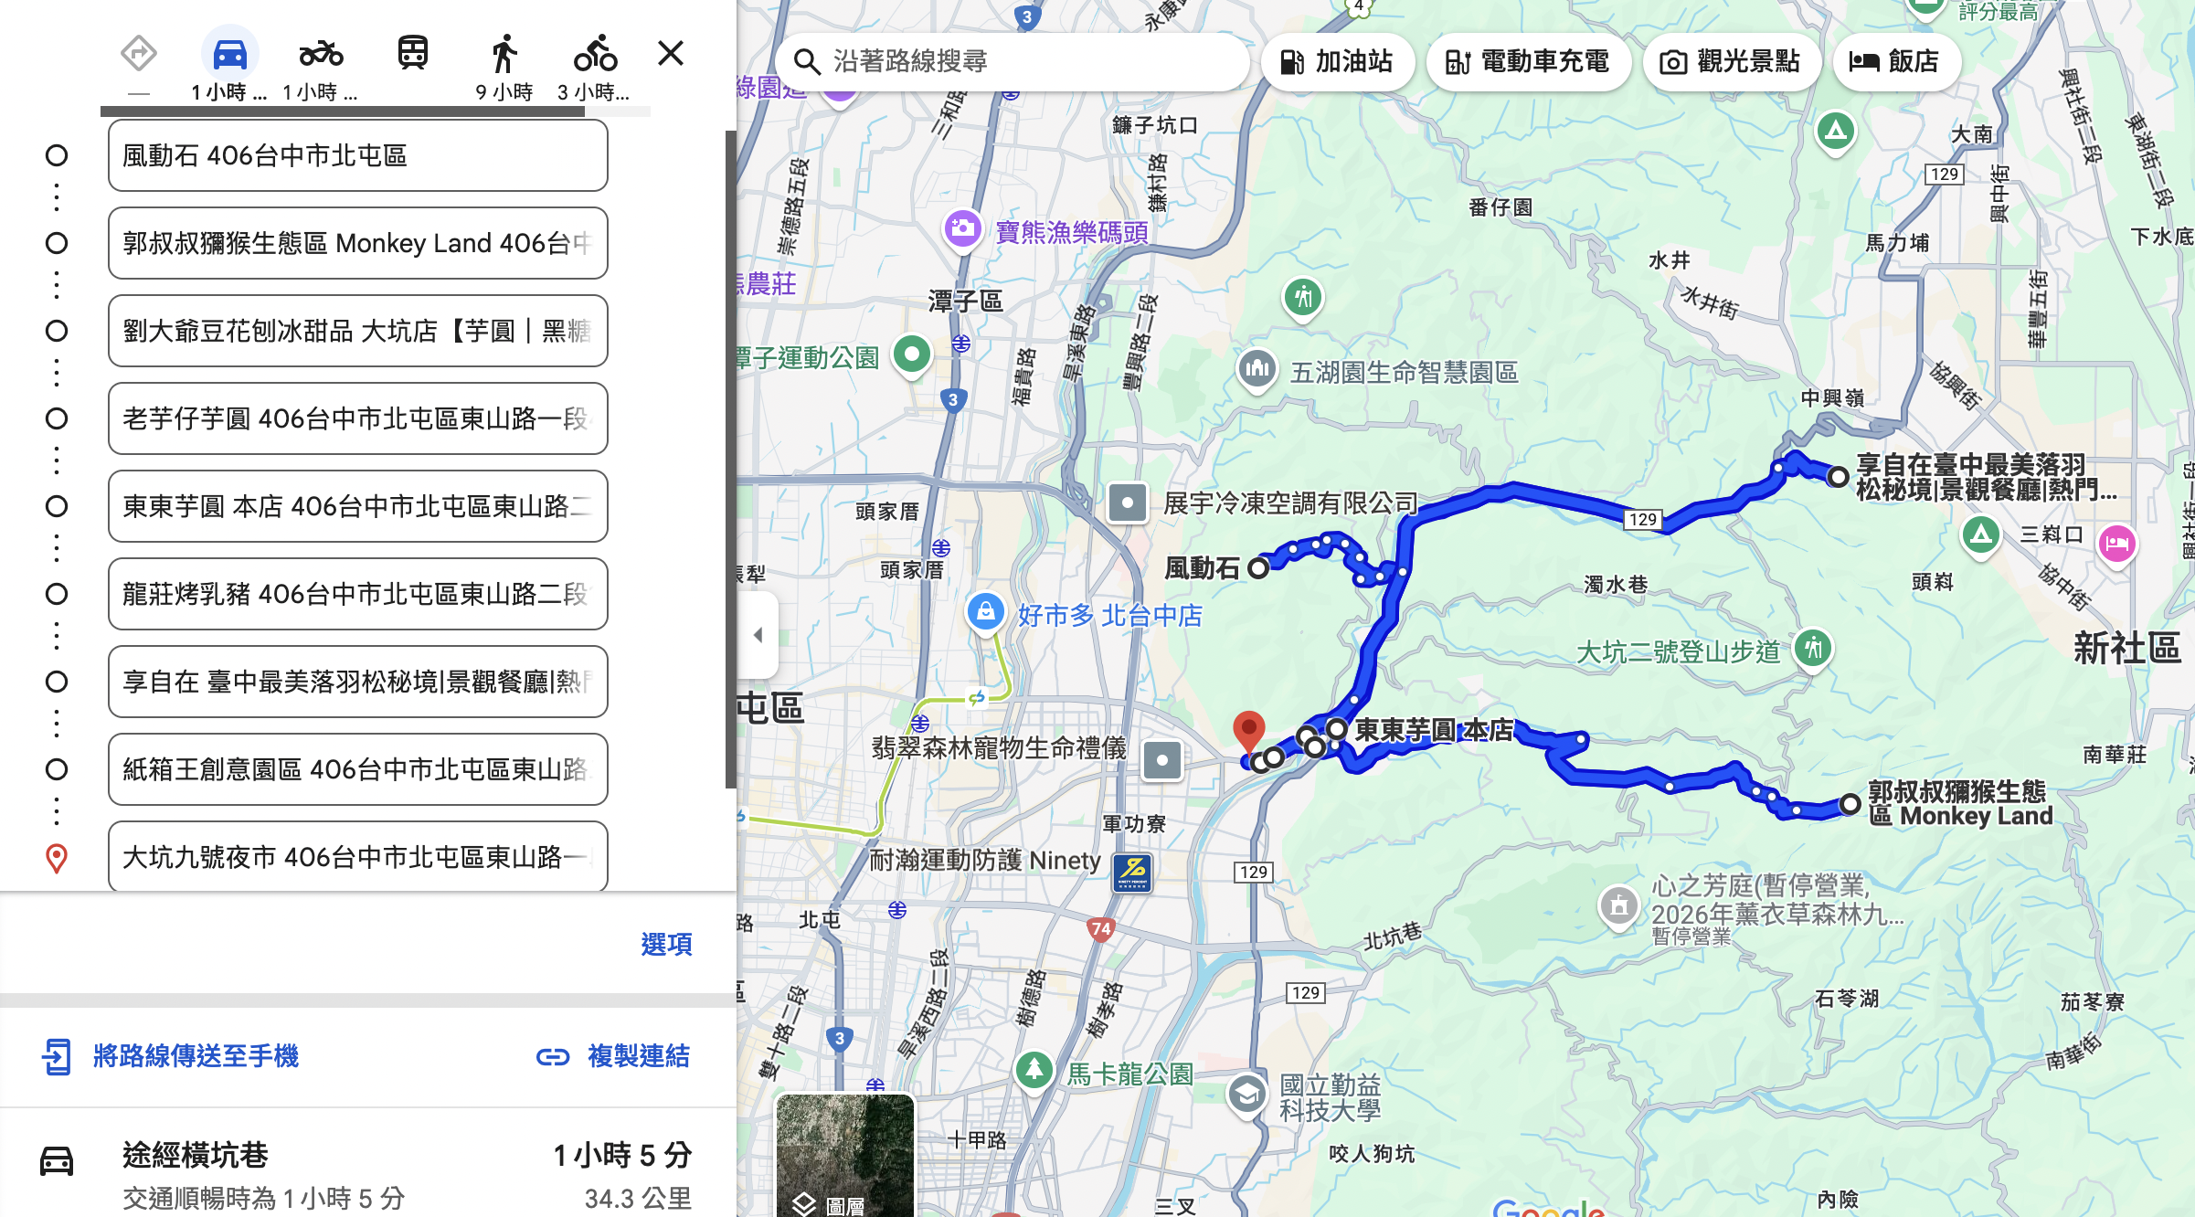Collapse the side panel arrow

pos(758,635)
